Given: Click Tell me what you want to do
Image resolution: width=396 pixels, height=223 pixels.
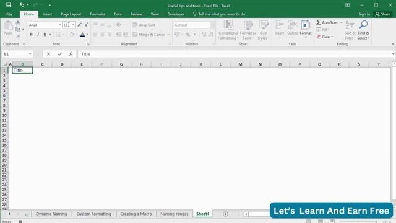Looking at the screenshot, I should coord(220,14).
